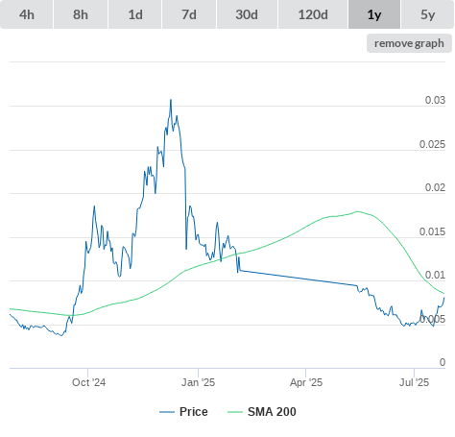Click the price peak above 0.03
The width and height of the screenshot is (455, 437).
(171, 100)
